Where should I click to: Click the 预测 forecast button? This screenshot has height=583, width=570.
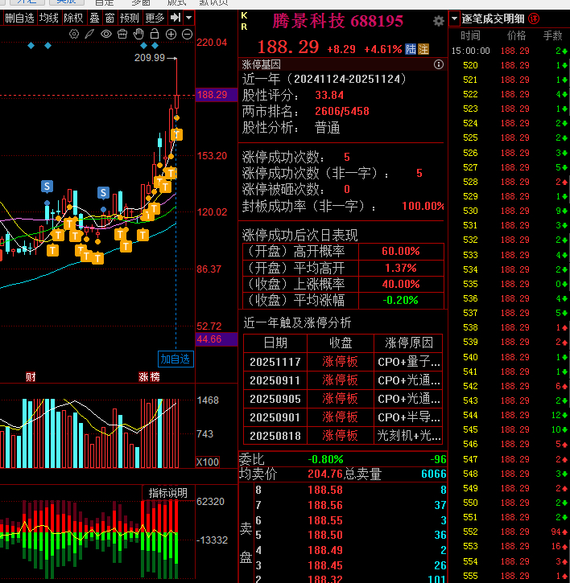130,18
